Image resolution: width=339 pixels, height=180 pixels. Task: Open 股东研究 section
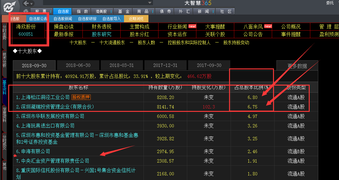point(102,34)
